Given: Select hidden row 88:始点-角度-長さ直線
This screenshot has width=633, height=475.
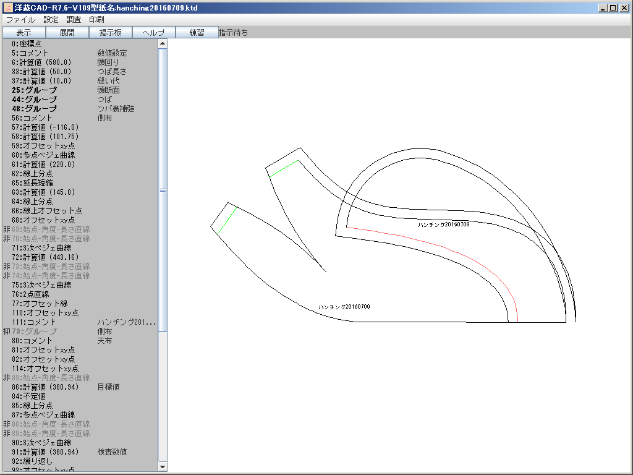Looking at the screenshot, I should (x=80, y=424).
